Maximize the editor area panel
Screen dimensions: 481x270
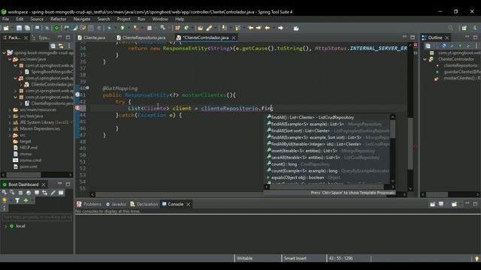click(413, 37)
